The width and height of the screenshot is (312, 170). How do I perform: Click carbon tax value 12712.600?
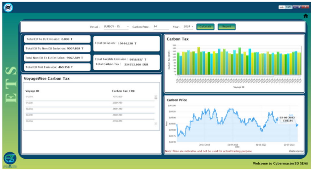click(117, 97)
